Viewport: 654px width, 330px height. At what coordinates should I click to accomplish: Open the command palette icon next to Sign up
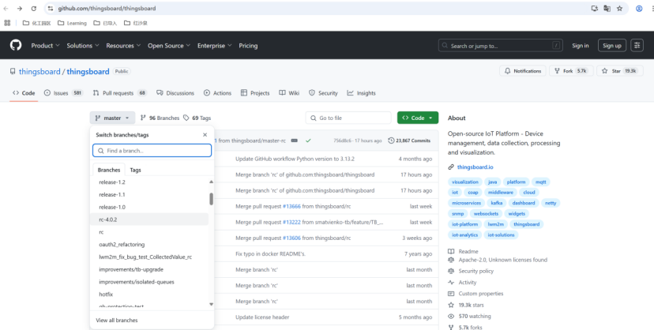pyautogui.click(x=637, y=46)
